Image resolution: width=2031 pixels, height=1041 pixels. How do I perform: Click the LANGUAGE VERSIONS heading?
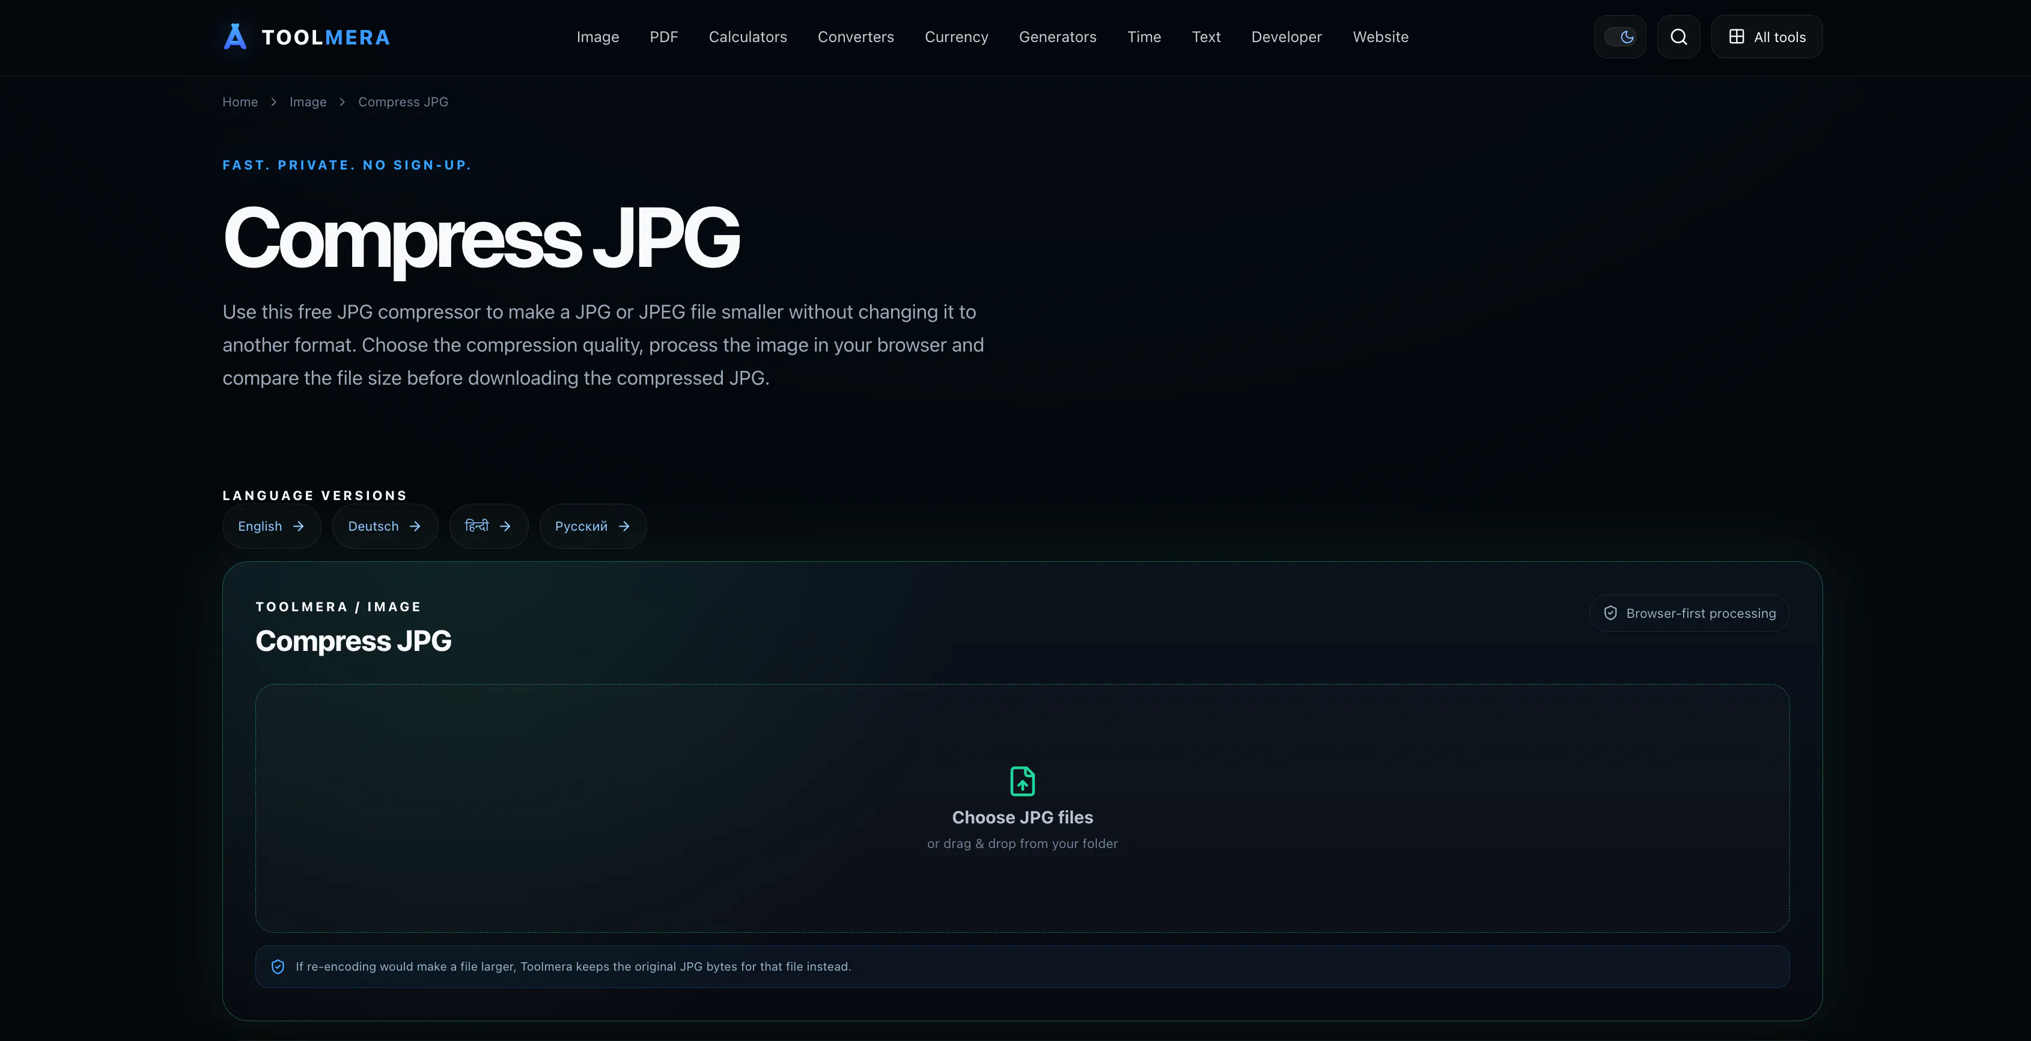(x=315, y=495)
